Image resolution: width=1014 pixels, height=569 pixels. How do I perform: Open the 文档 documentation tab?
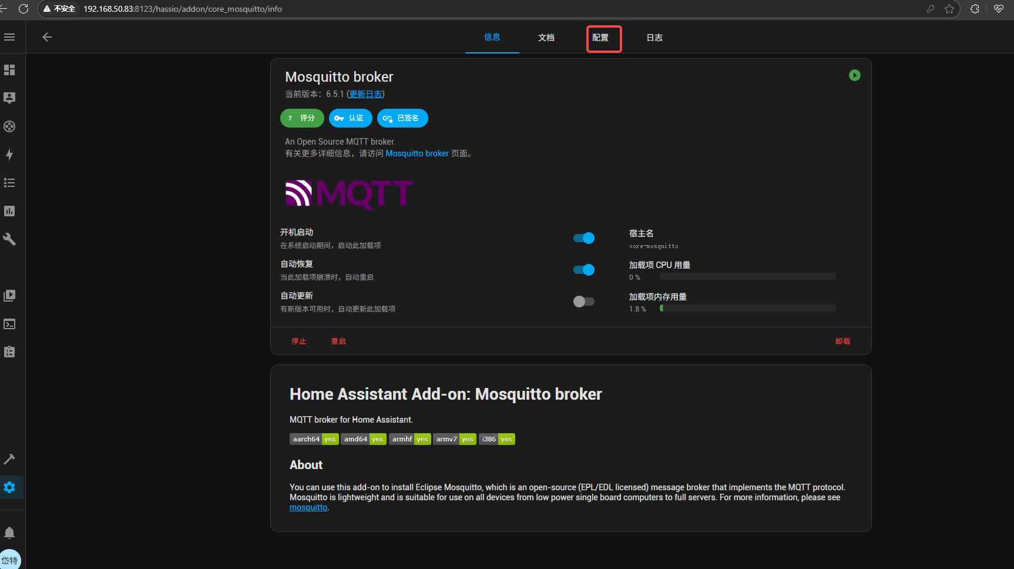pos(546,38)
